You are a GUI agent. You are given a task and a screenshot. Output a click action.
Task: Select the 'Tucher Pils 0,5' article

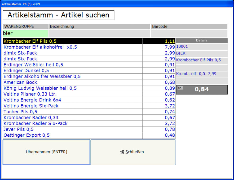89,112
